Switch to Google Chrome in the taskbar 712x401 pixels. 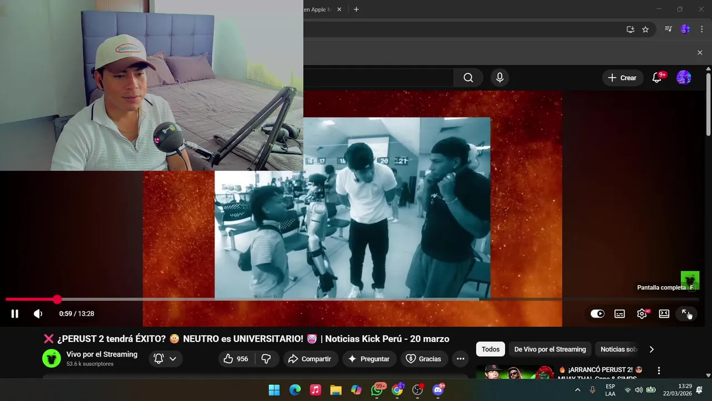pos(397,390)
